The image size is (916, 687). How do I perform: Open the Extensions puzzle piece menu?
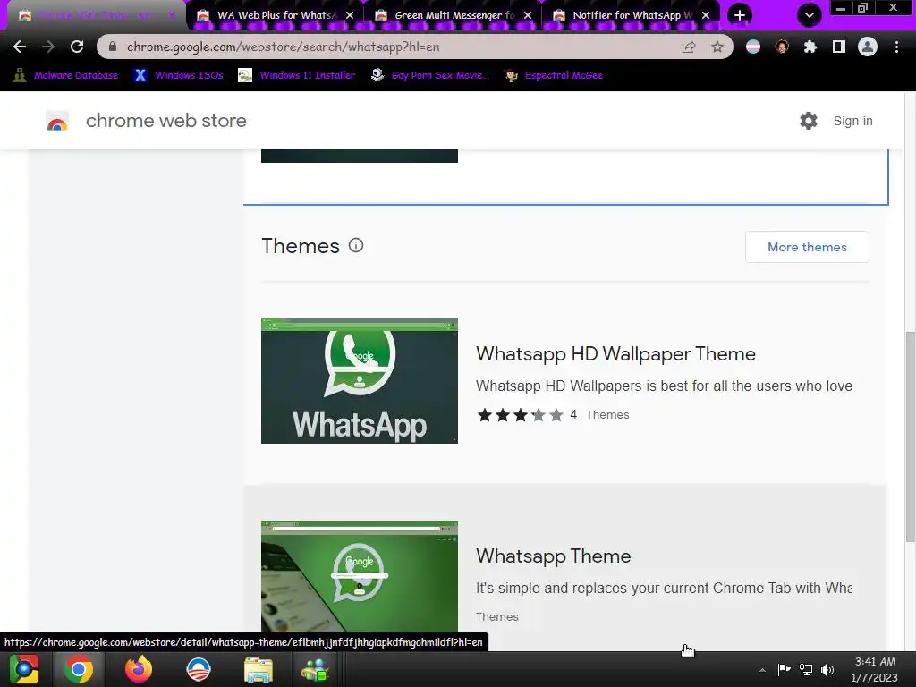810,47
